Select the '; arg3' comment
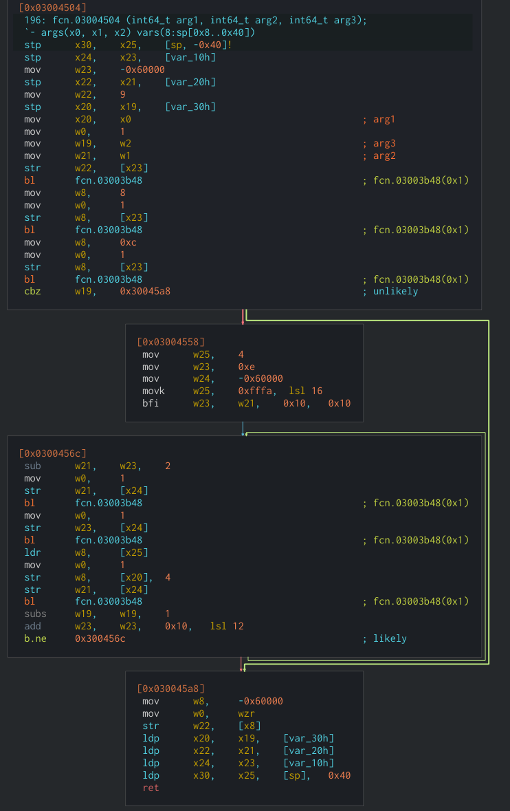This screenshot has height=811, width=510. pyautogui.click(x=379, y=144)
